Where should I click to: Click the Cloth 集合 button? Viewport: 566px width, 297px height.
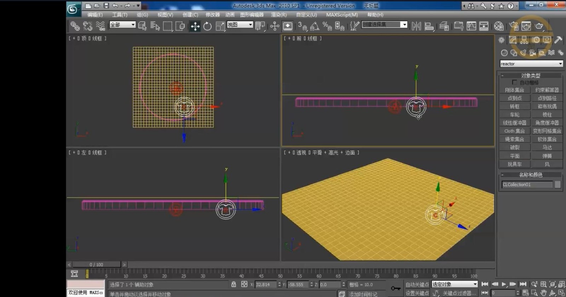514,131
